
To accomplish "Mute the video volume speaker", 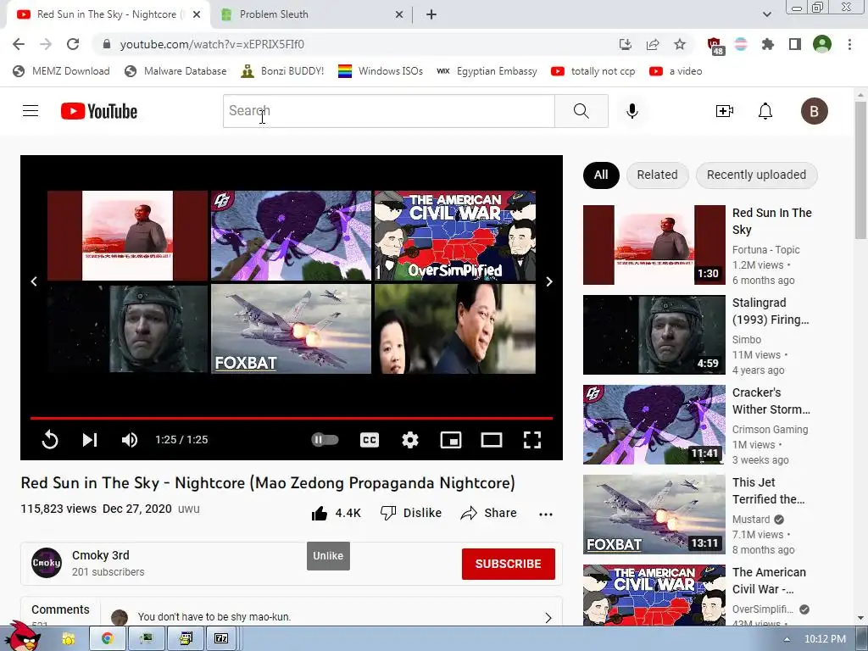I will click(x=129, y=440).
